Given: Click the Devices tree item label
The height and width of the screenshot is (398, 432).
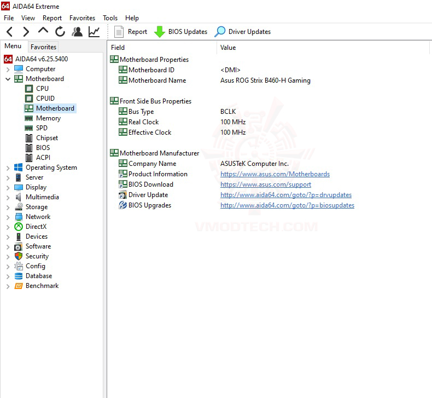Looking at the screenshot, I should coord(37,237).
